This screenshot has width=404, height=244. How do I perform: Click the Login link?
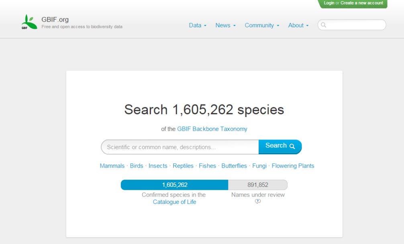[329, 3]
